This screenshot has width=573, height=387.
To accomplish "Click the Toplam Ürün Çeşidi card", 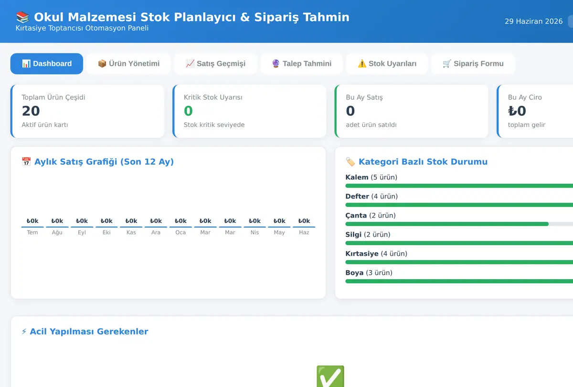I will (87, 111).
